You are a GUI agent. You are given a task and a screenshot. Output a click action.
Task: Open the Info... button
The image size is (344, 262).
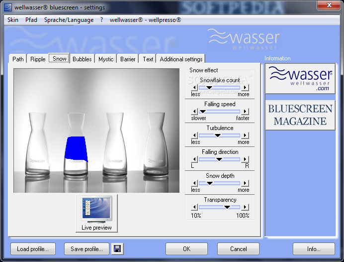[x=314, y=249]
